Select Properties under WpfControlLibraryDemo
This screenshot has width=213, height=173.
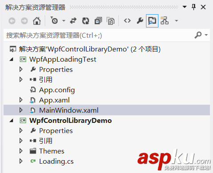pos(56,131)
